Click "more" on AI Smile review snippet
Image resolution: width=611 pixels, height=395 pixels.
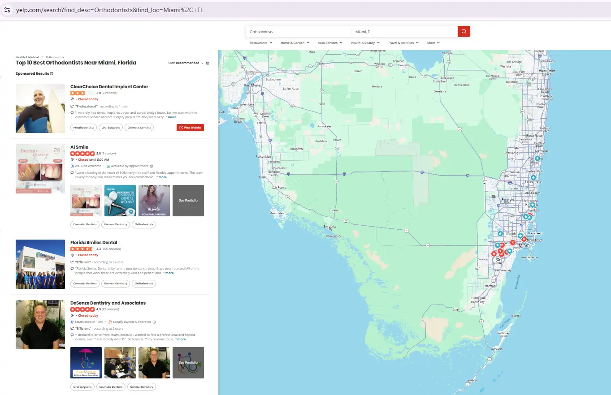point(163,177)
